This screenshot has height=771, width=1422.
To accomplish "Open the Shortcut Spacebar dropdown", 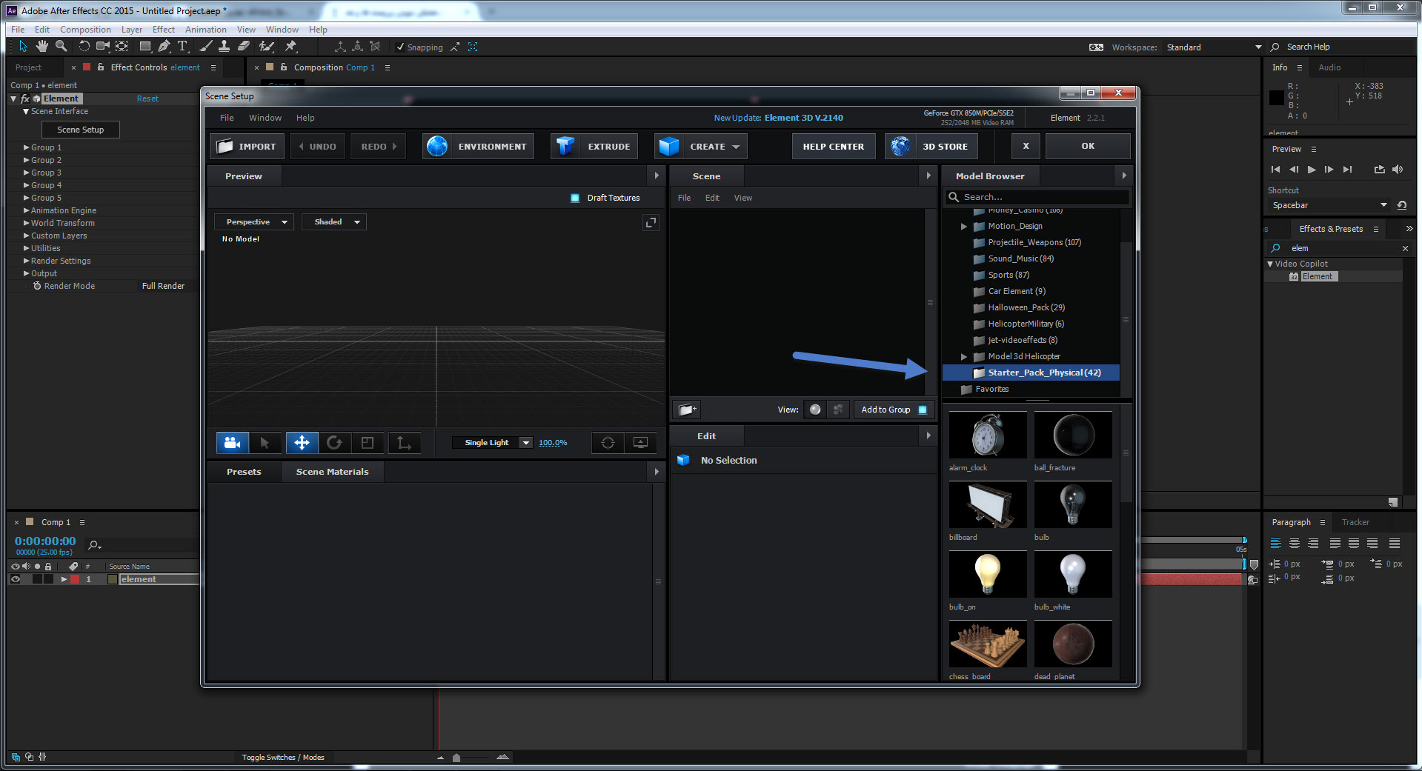I will 1329,205.
